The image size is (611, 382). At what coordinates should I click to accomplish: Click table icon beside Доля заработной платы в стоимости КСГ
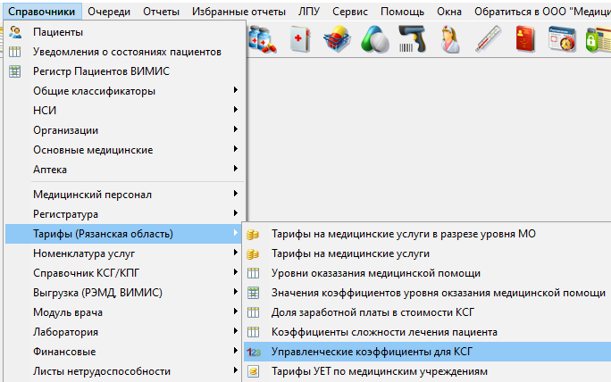coord(254,312)
